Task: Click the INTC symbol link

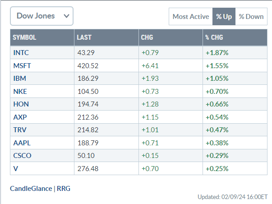Action: click(x=21, y=52)
